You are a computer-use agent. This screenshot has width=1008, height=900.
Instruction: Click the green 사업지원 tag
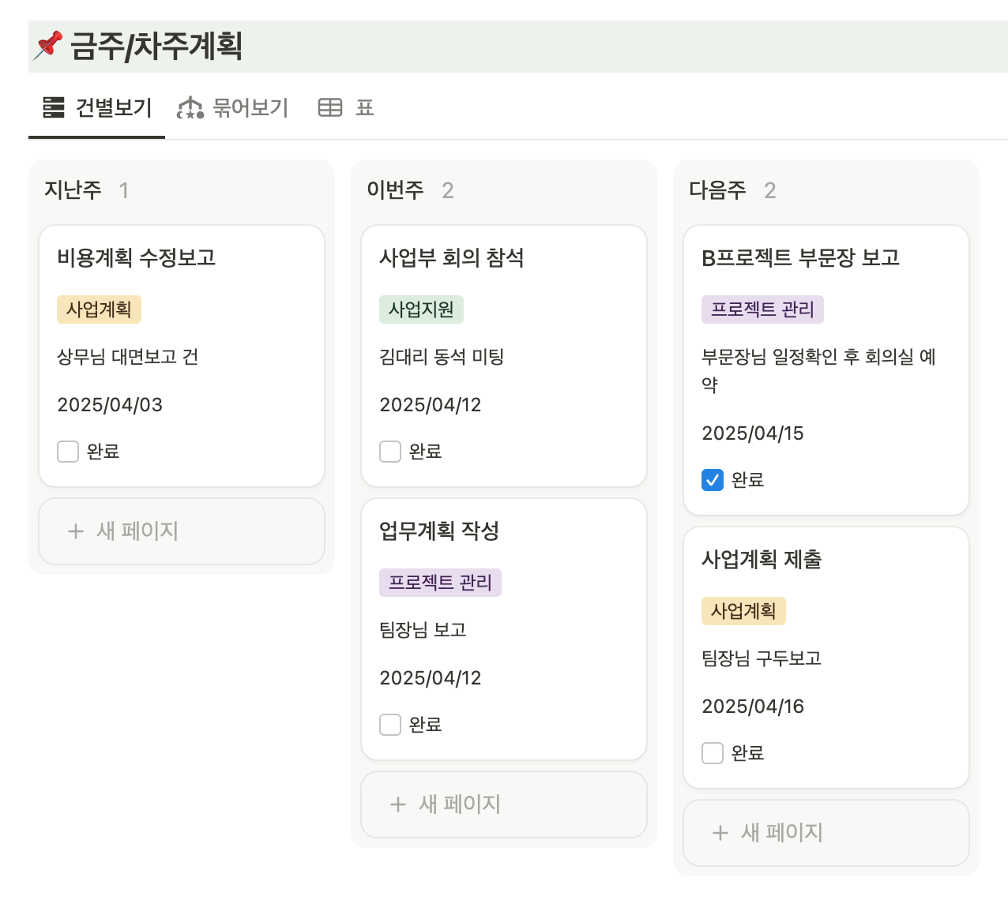[x=421, y=309]
